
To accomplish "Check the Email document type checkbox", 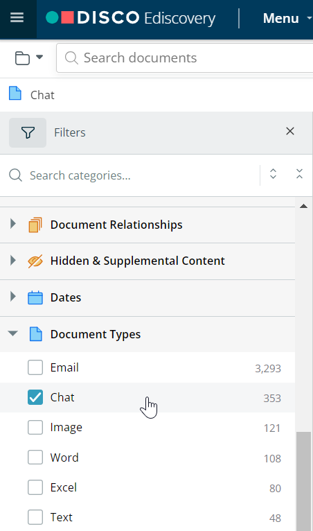I will point(35,367).
